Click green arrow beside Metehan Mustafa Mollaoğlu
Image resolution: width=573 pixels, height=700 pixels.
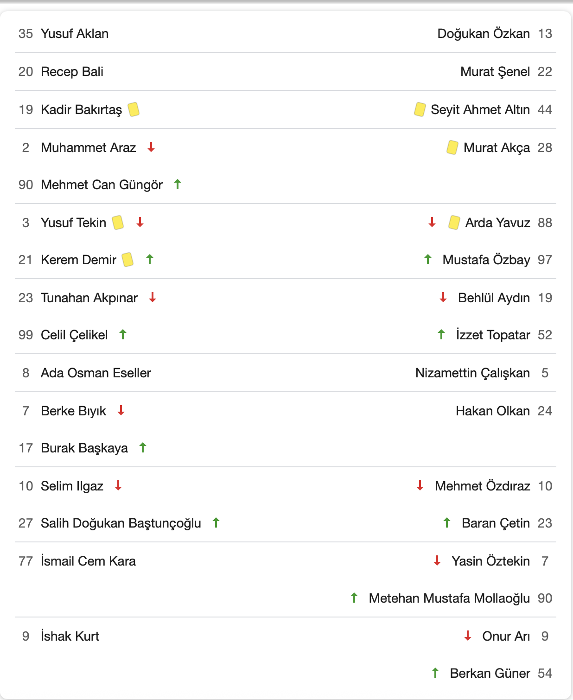point(354,598)
